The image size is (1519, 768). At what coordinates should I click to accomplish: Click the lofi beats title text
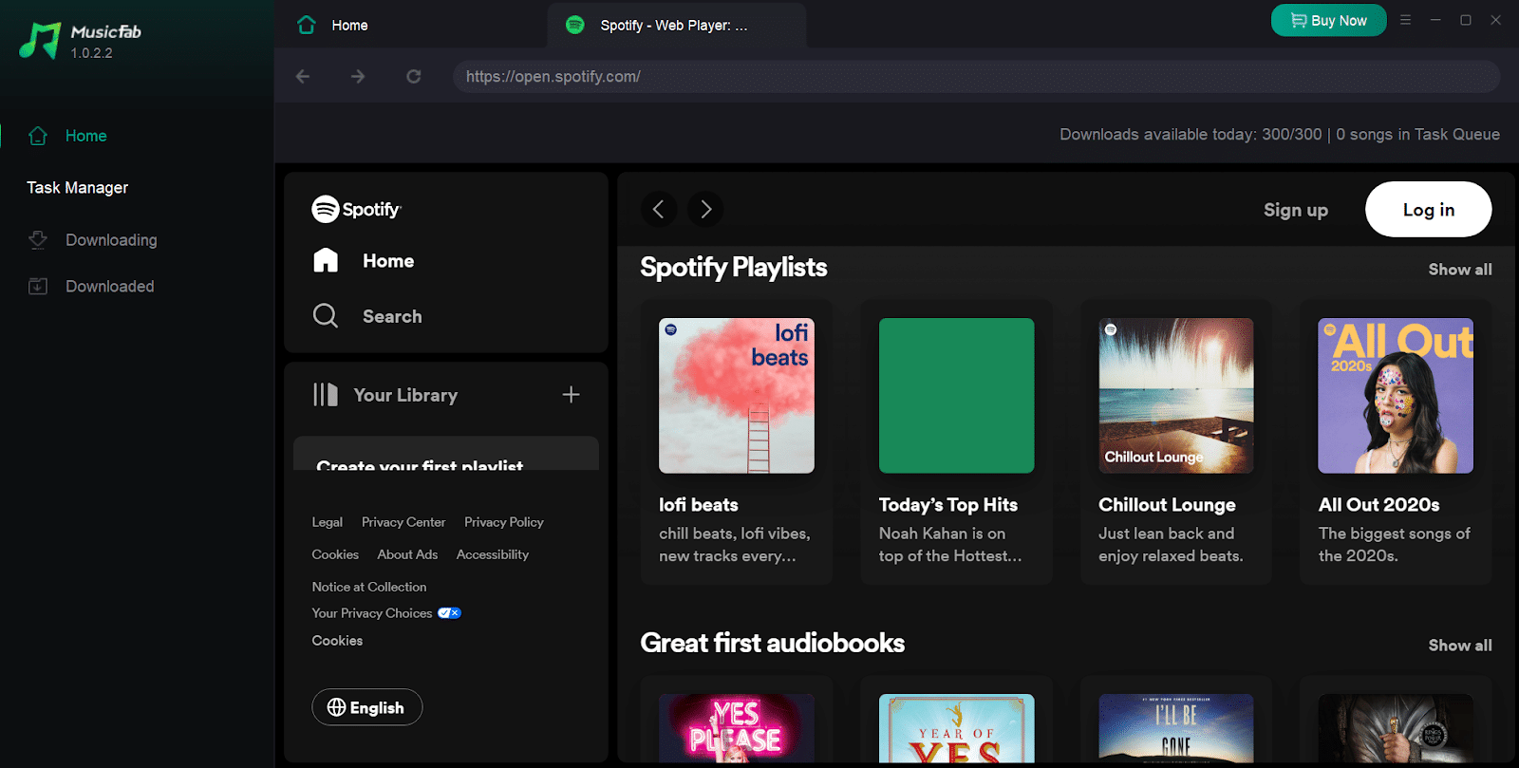pos(699,505)
